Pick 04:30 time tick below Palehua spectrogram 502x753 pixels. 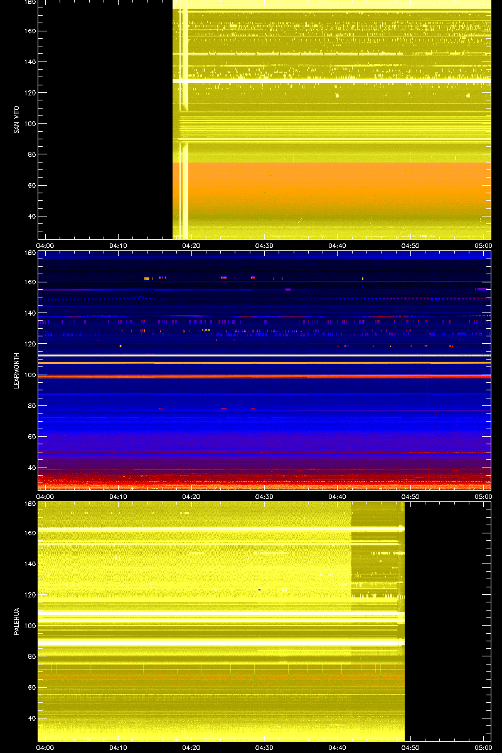(264, 747)
